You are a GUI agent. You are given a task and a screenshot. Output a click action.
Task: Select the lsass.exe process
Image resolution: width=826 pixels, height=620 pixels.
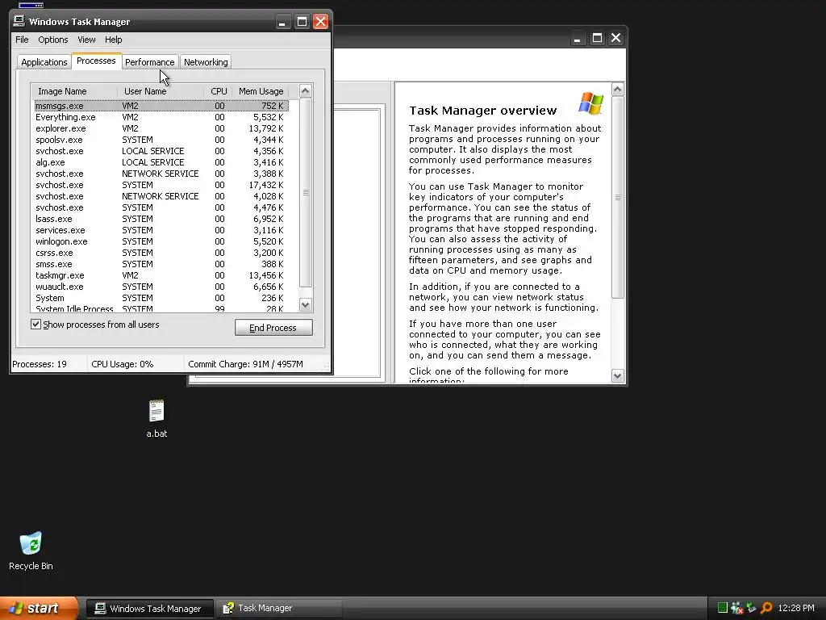click(161, 219)
